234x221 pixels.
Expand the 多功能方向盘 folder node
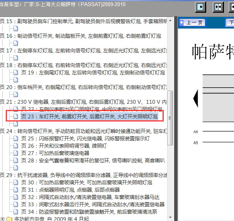pyautogui.click(x=3, y=219)
